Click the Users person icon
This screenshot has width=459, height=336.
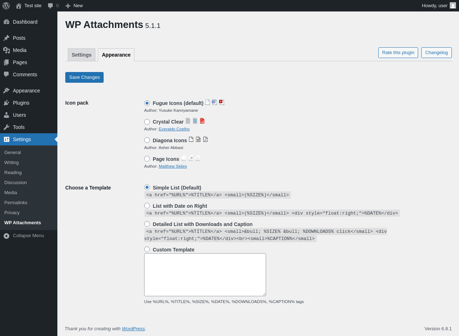pyautogui.click(x=6, y=115)
